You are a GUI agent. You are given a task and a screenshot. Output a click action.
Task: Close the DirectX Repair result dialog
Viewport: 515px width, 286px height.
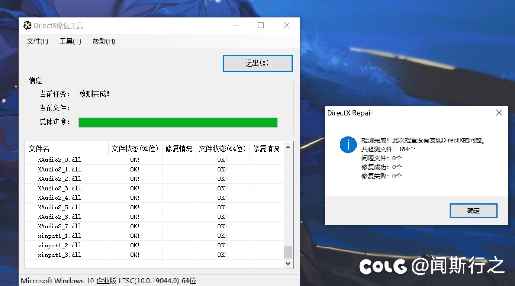(499, 113)
